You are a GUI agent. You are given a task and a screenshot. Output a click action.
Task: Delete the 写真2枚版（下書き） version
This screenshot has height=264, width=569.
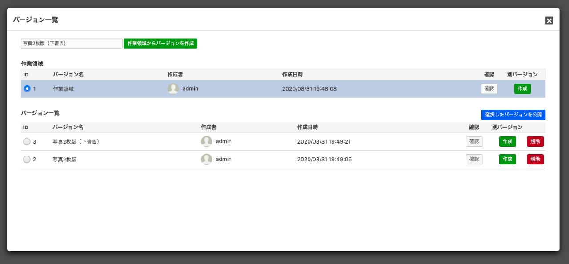[x=535, y=141]
